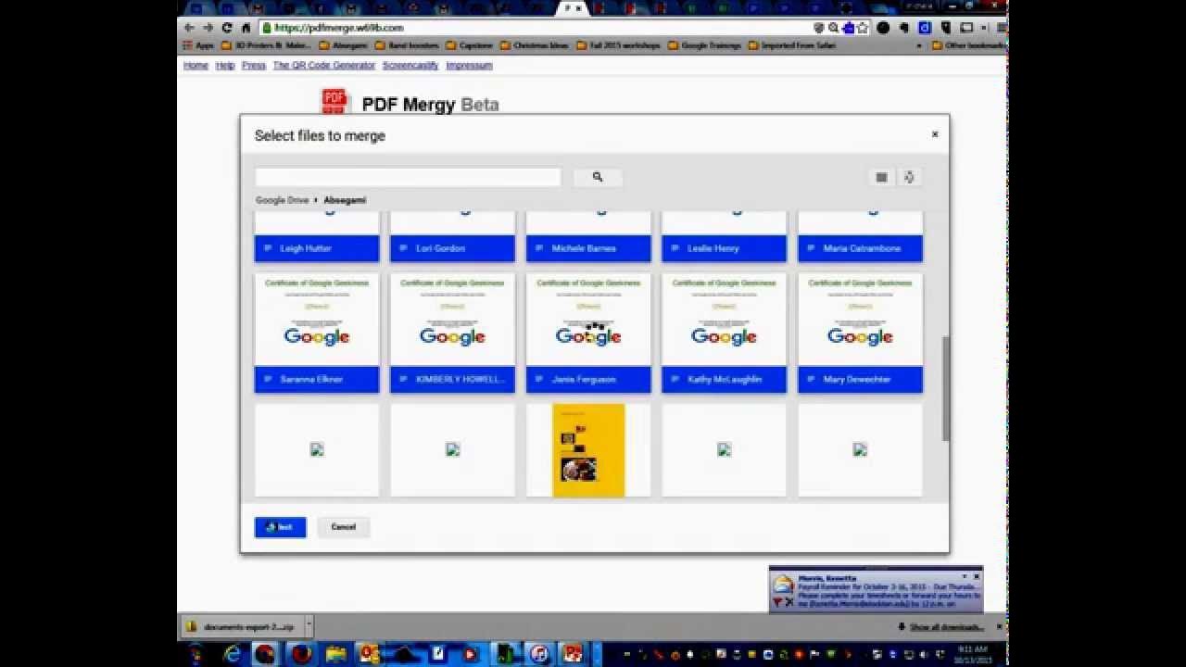Screen dimensions: 1186x667
Task: Open Internet Explorer from the taskbar
Action: pos(232,654)
